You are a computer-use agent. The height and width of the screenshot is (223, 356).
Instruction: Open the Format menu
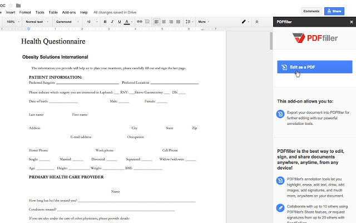pyautogui.click(x=25, y=12)
